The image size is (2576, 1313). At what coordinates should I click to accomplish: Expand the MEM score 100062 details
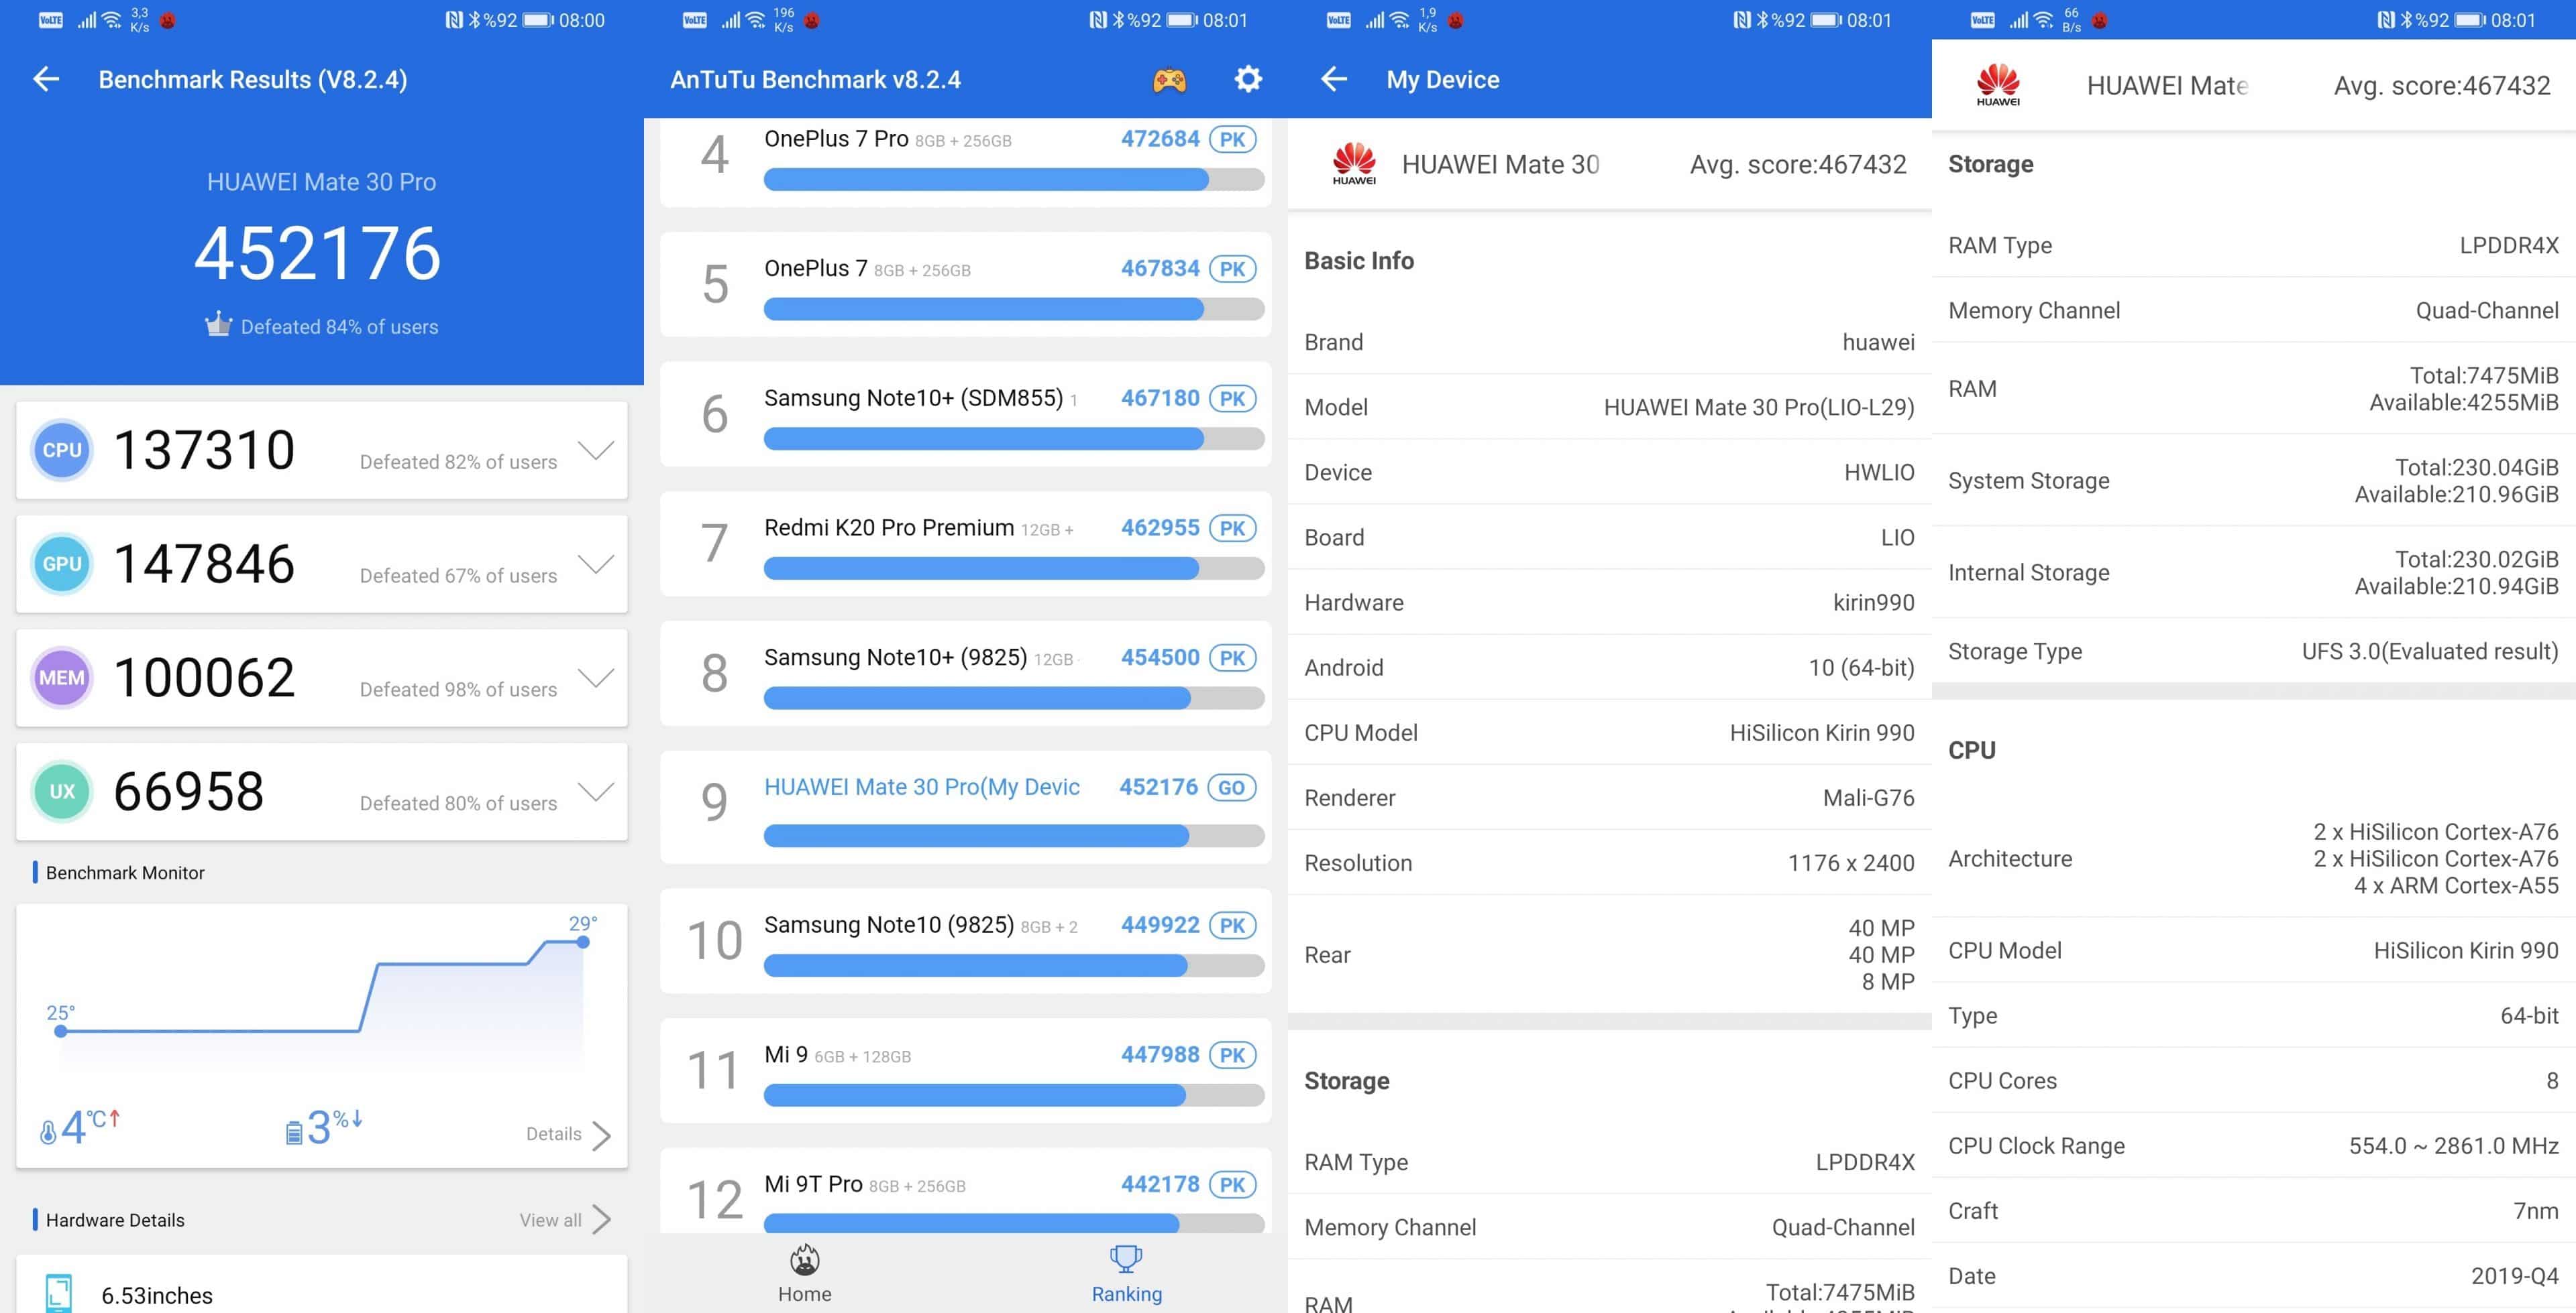point(597,678)
